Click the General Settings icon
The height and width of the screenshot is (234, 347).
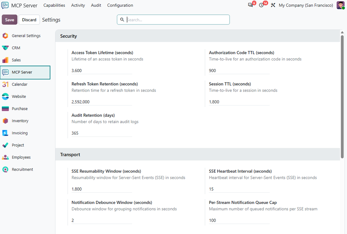5,36
